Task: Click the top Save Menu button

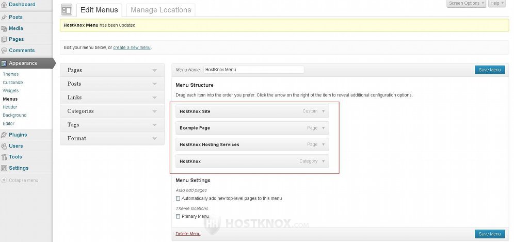Action: click(490, 70)
